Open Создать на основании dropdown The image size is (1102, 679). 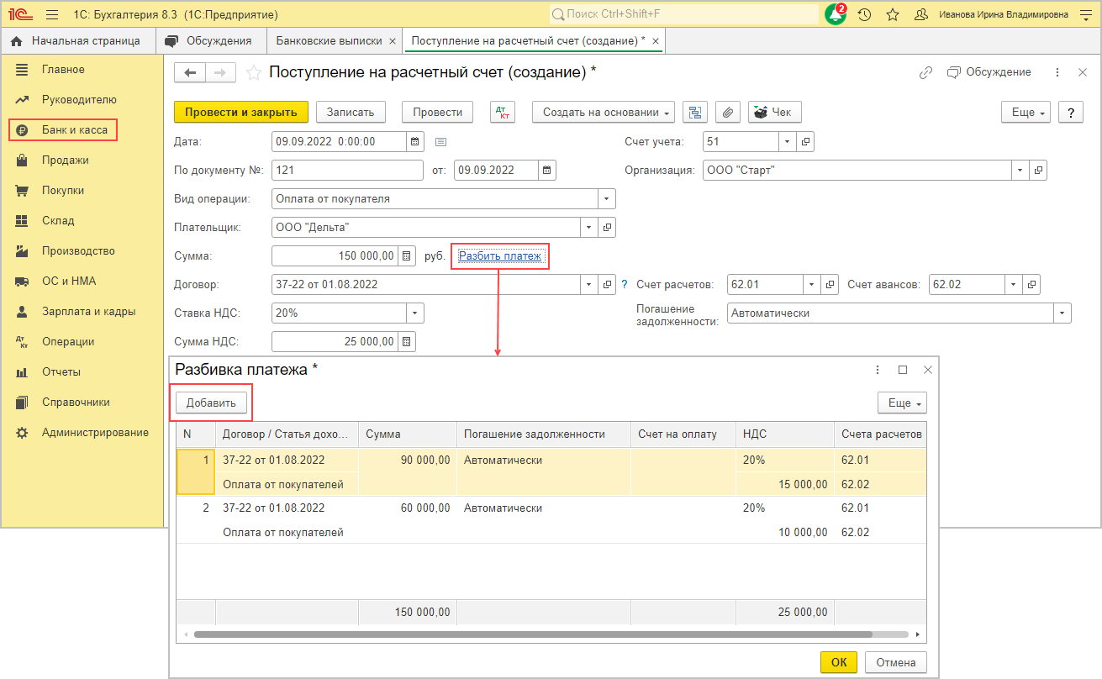[x=603, y=113]
